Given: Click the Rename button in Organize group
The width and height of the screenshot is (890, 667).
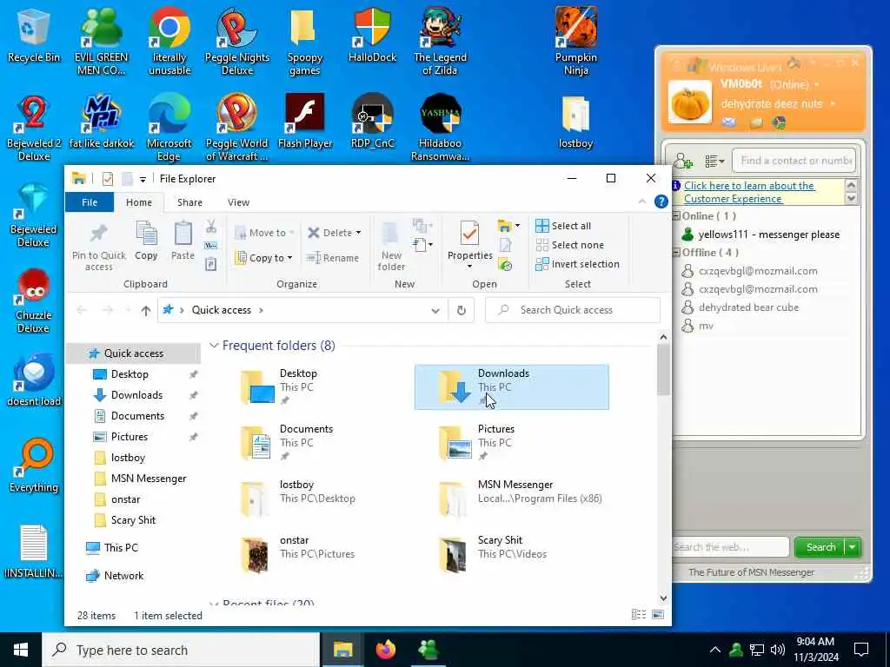Looking at the screenshot, I should [x=333, y=257].
